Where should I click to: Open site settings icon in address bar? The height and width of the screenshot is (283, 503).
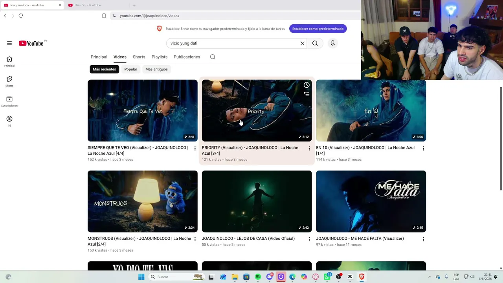pos(114,16)
